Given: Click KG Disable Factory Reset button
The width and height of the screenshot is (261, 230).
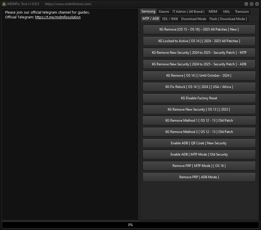Looking at the screenshot, I should pyautogui.click(x=199, y=98).
